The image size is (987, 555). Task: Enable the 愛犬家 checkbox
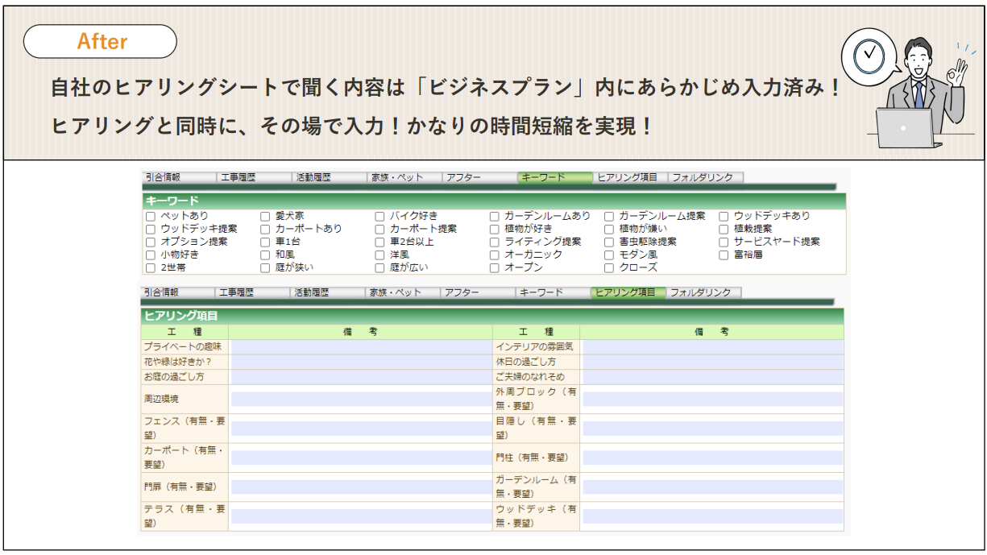point(265,217)
